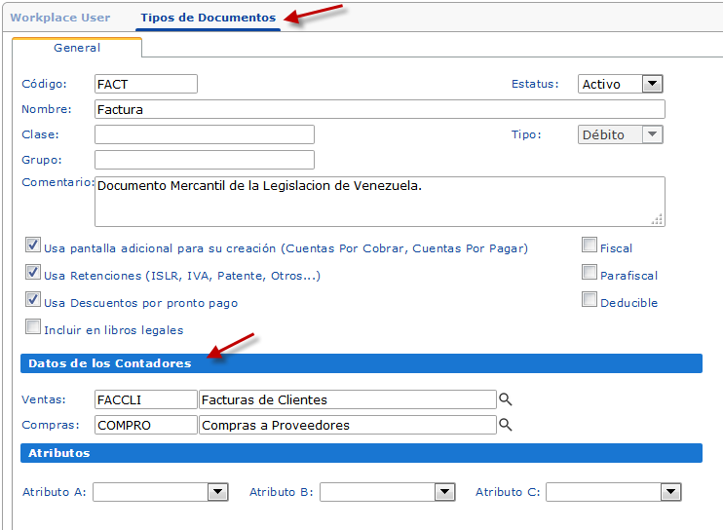Screen dimensions: 723x530
Task: Click the 'Tipo:' label
Action: 526,134
